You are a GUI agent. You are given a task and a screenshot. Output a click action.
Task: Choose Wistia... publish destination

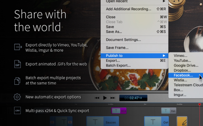tap(186, 80)
